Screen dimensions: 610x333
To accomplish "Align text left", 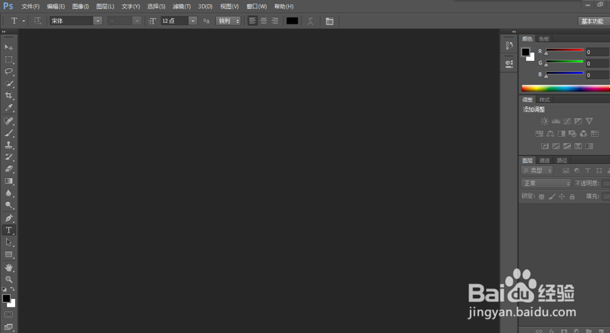I will click(x=253, y=21).
